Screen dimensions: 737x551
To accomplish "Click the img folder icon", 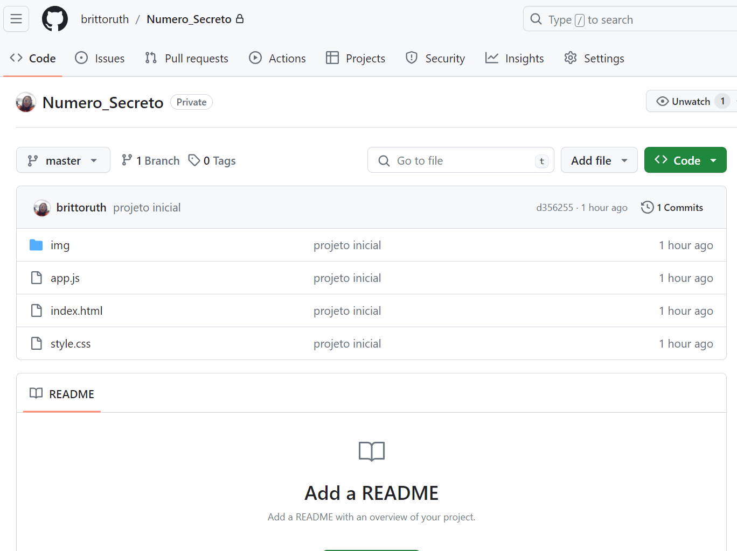I will tap(36, 245).
